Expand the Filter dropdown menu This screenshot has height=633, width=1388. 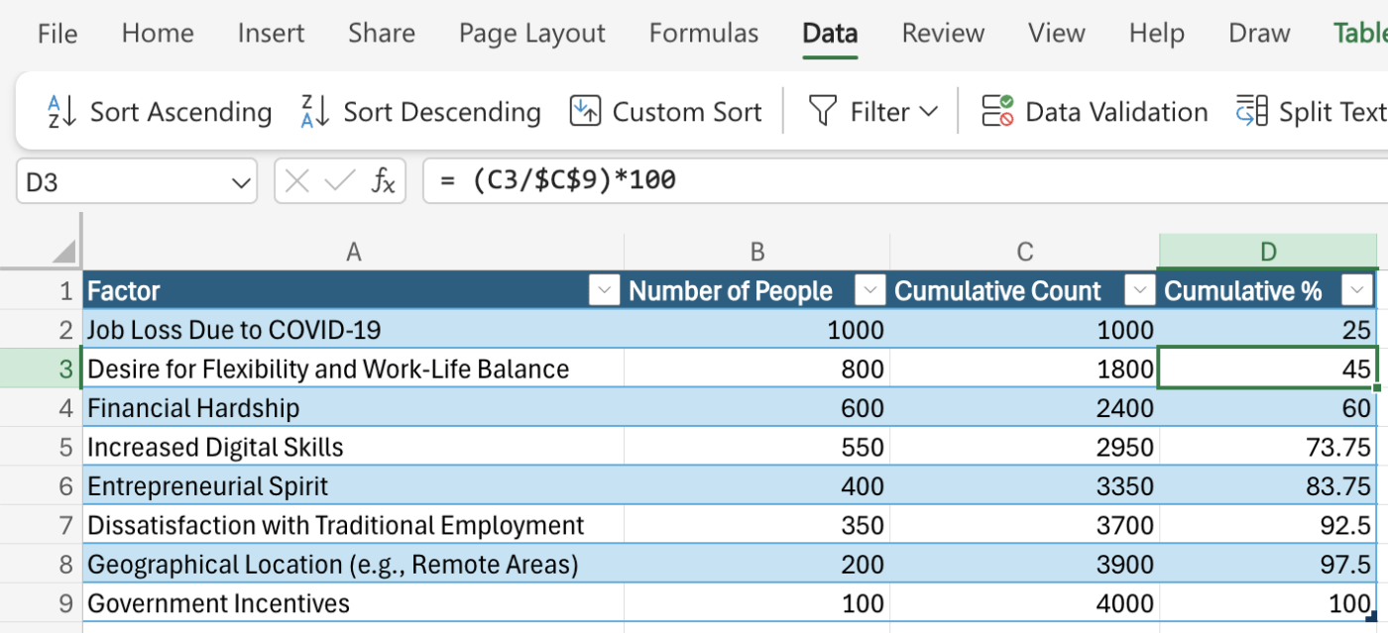click(x=929, y=112)
